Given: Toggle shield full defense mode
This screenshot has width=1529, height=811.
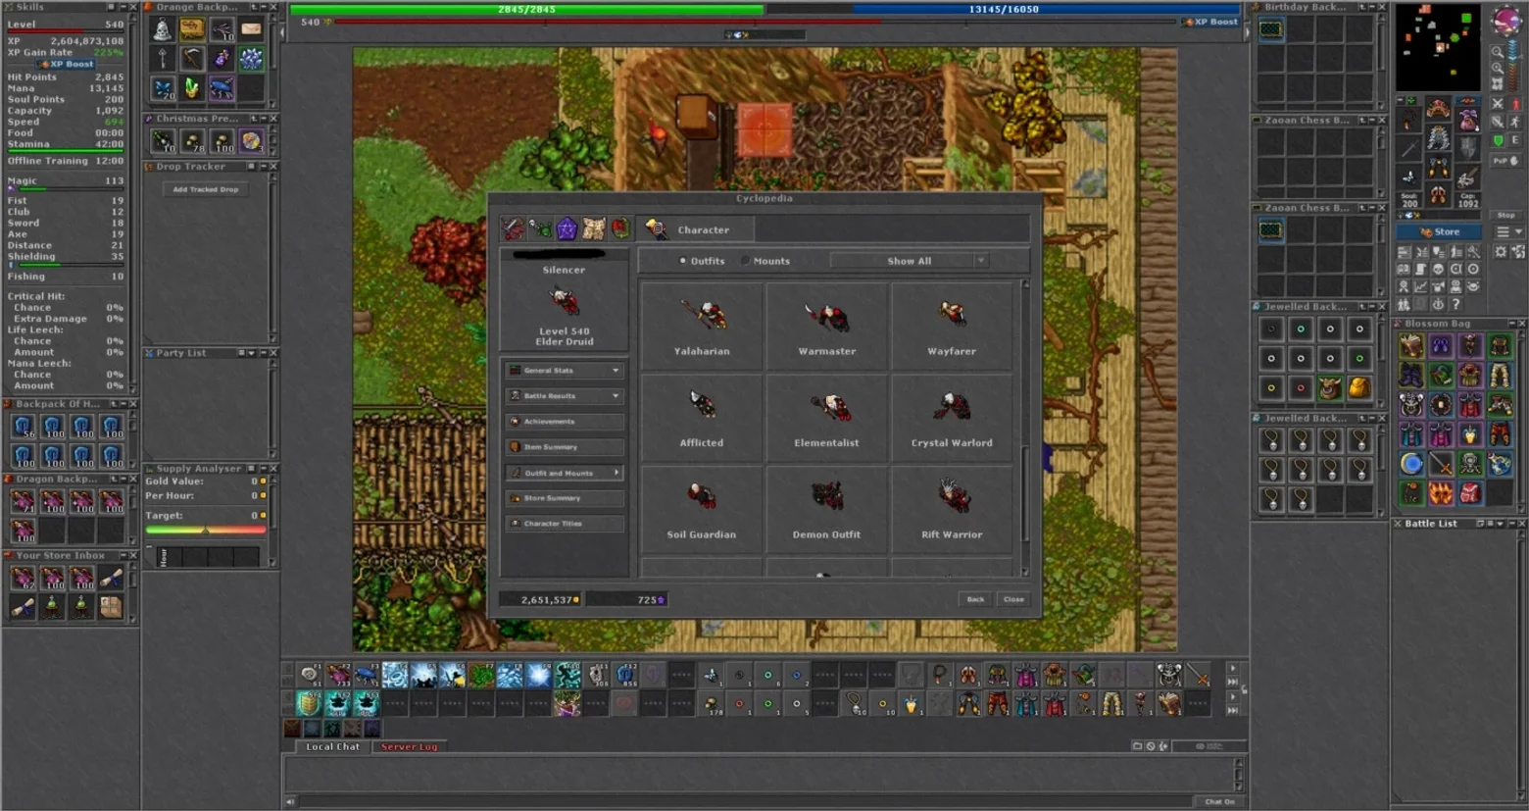Looking at the screenshot, I should (1498, 121).
